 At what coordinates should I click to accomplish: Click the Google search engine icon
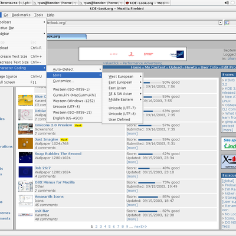pyautogui.click(x=227, y=22)
